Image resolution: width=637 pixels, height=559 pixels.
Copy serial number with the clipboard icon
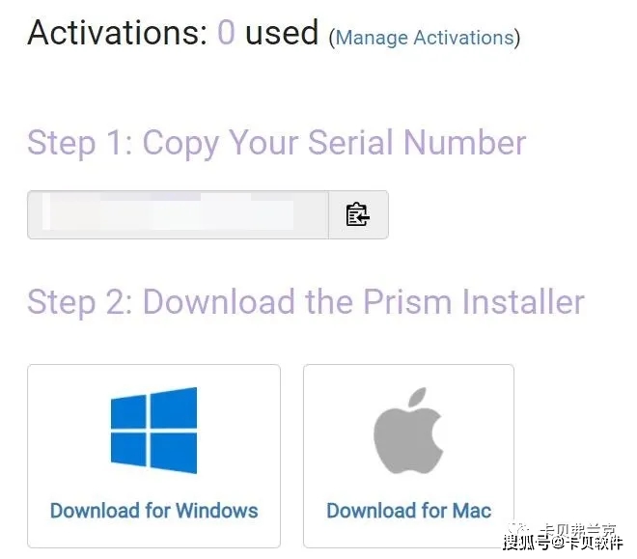click(358, 214)
